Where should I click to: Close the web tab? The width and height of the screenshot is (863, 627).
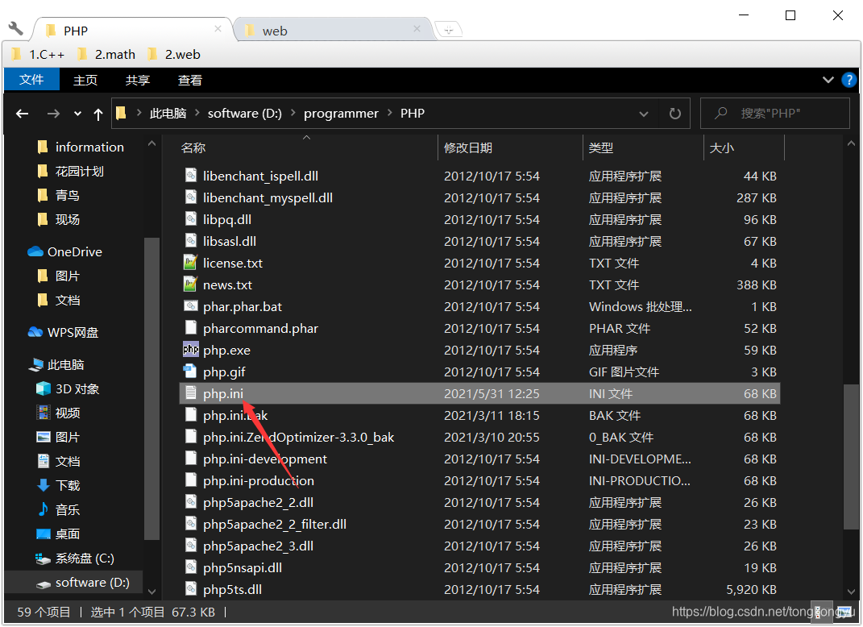pos(417,29)
